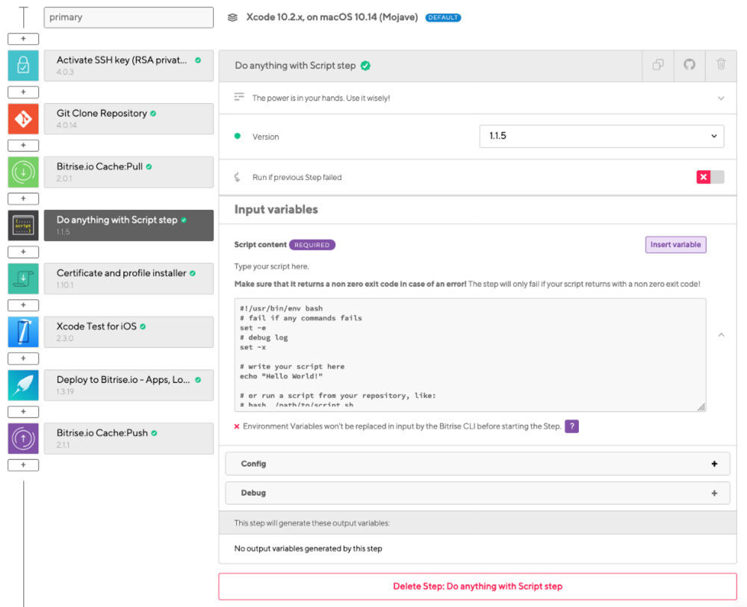Add step between Script and Certificate installer
Viewport: 747px width, 607px height.
[x=23, y=252]
